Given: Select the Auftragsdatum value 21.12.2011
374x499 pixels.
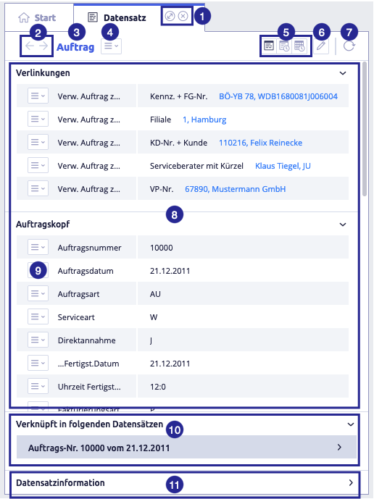Looking at the screenshot, I should click(x=170, y=271).
